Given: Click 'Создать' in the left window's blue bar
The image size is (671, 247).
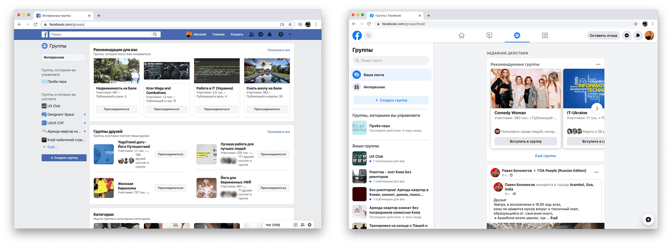Looking at the screenshot, I should click(x=237, y=34).
